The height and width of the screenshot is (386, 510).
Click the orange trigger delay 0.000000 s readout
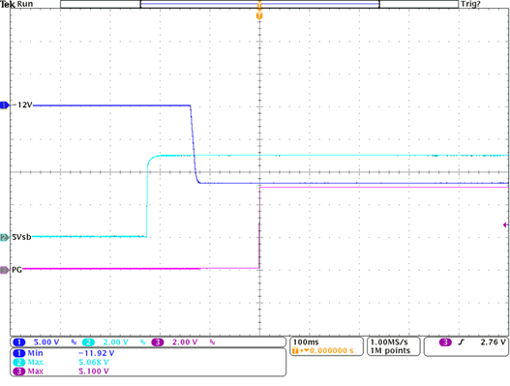[323, 350]
